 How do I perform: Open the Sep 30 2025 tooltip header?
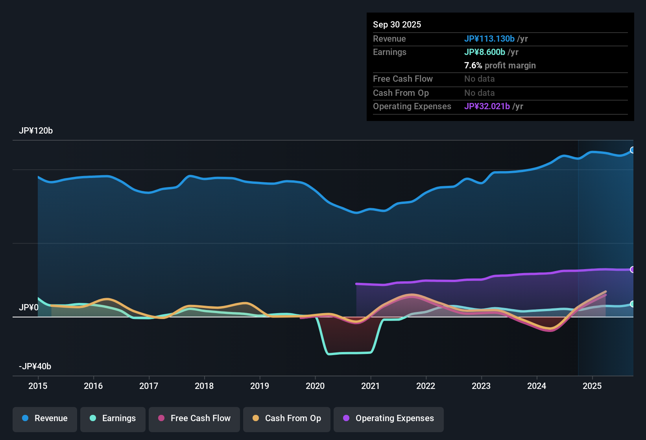pos(397,24)
